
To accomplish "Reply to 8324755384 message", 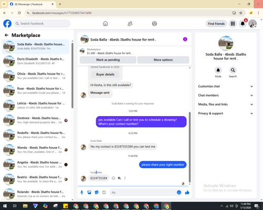I will tap(119, 178).
